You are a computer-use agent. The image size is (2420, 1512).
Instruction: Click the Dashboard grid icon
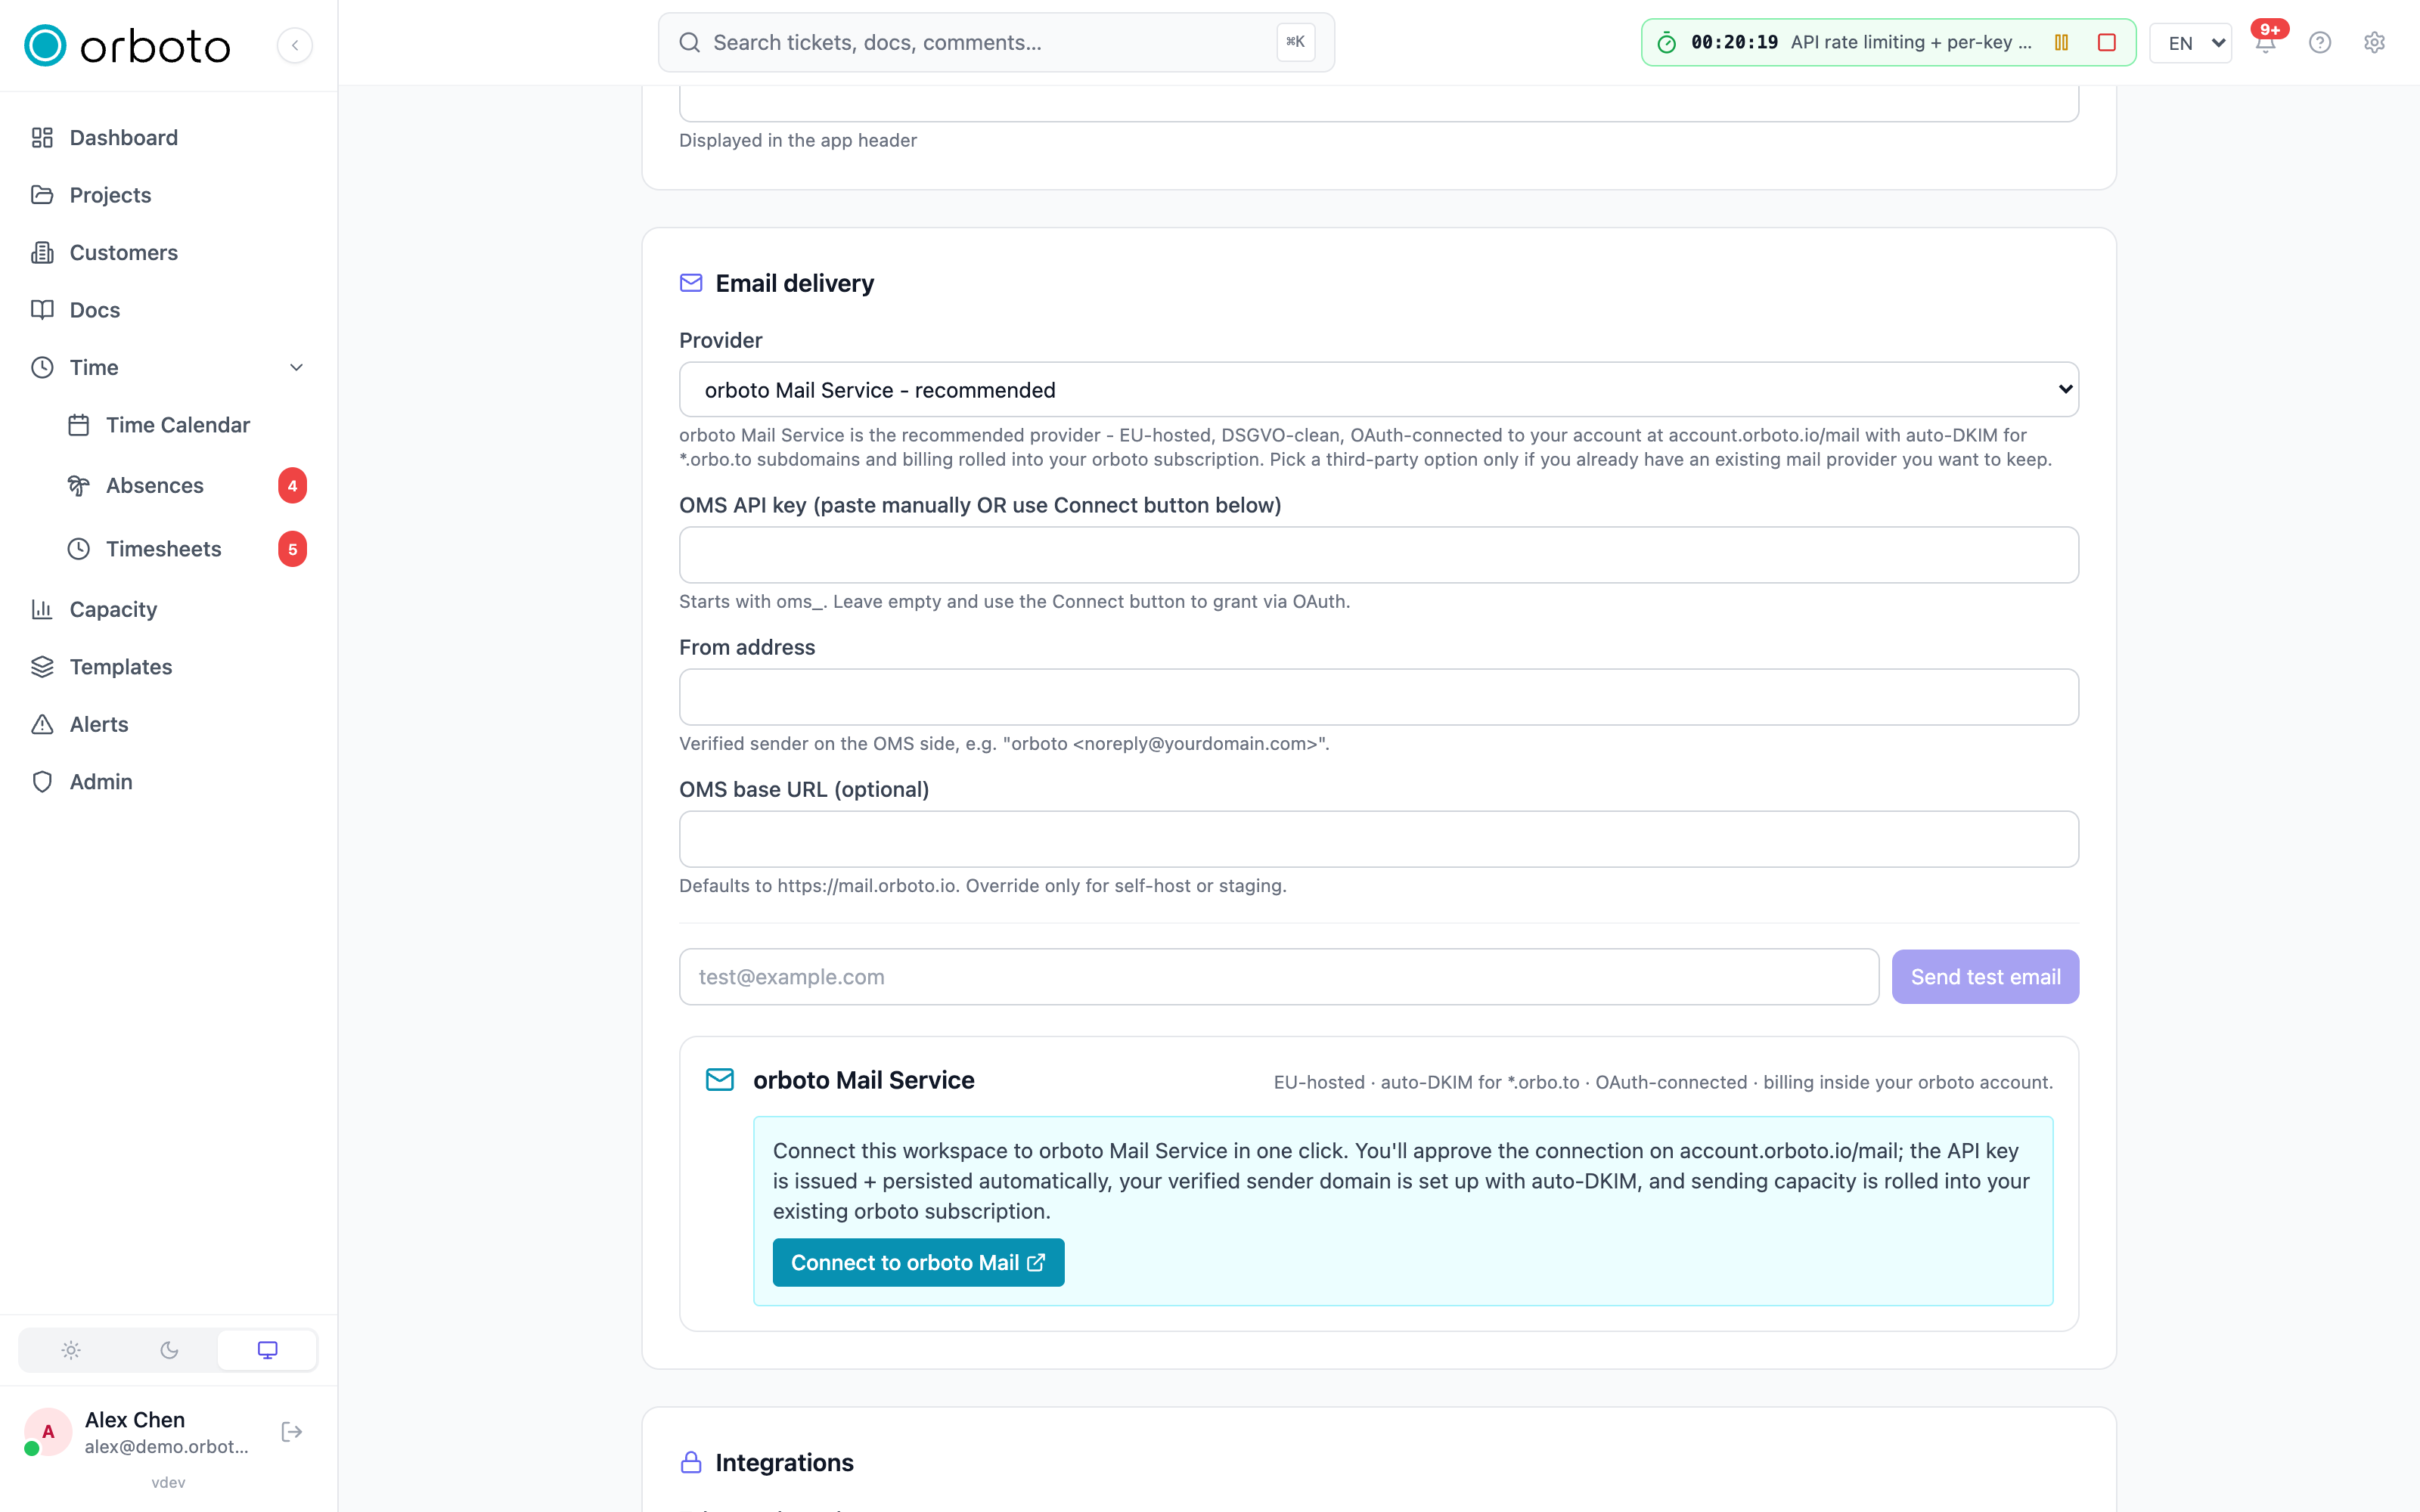click(42, 138)
